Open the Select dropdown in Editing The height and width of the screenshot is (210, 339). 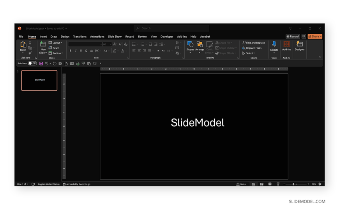tap(249, 53)
